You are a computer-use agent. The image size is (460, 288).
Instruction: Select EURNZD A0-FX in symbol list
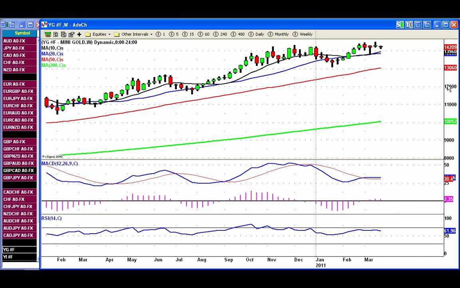click(x=20, y=127)
